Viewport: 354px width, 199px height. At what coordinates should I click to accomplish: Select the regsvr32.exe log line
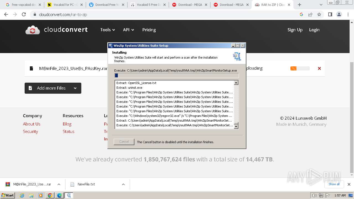(x=174, y=116)
